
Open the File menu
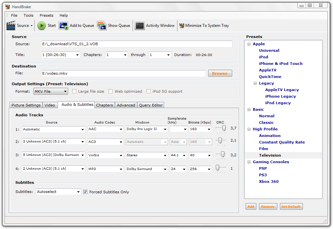(x=14, y=15)
